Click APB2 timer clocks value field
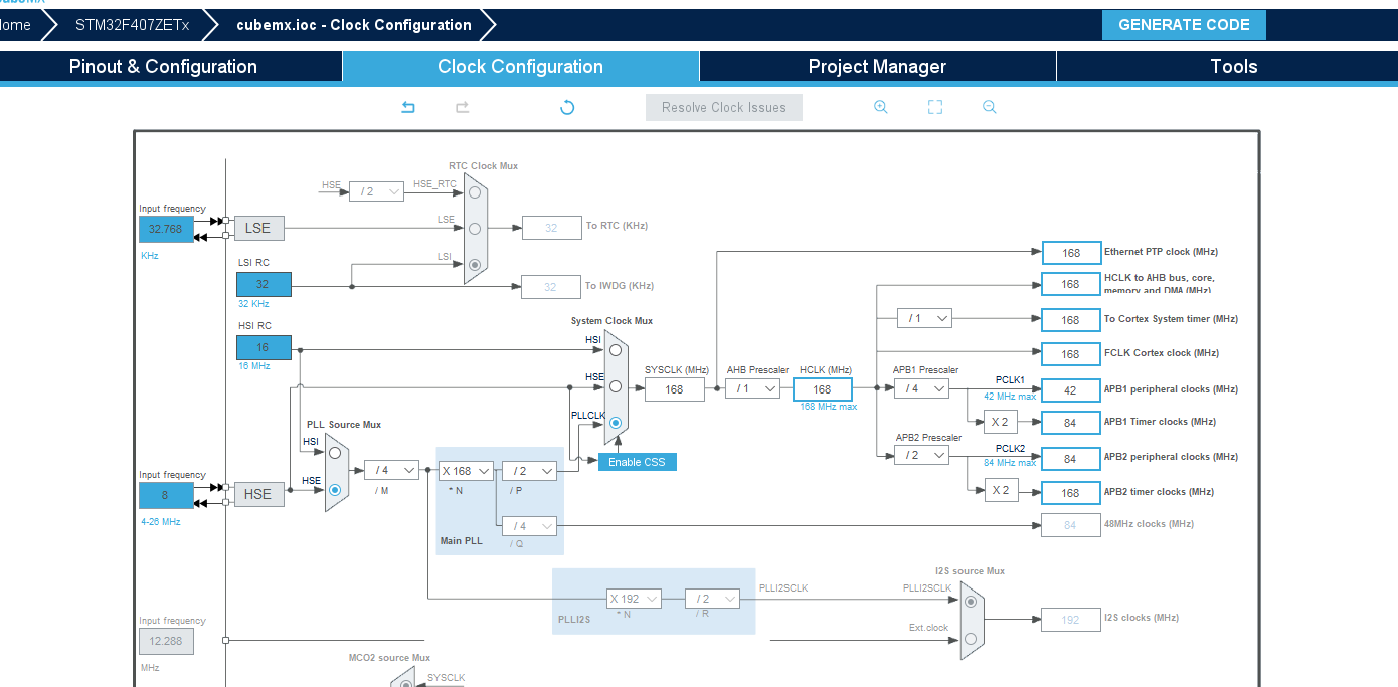Viewport: 1398px width, 687px height. point(1071,493)
